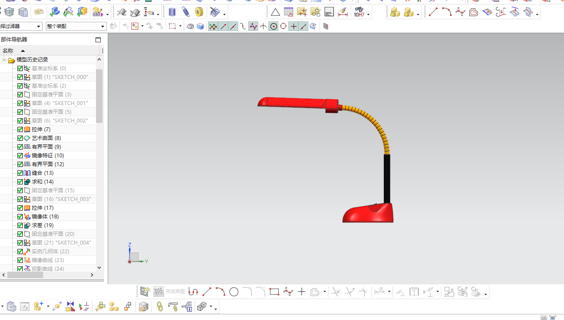The width and height of the screenshot is (564, 320).
Task: Toggle the arc center snap point
Action: point(273,27)
